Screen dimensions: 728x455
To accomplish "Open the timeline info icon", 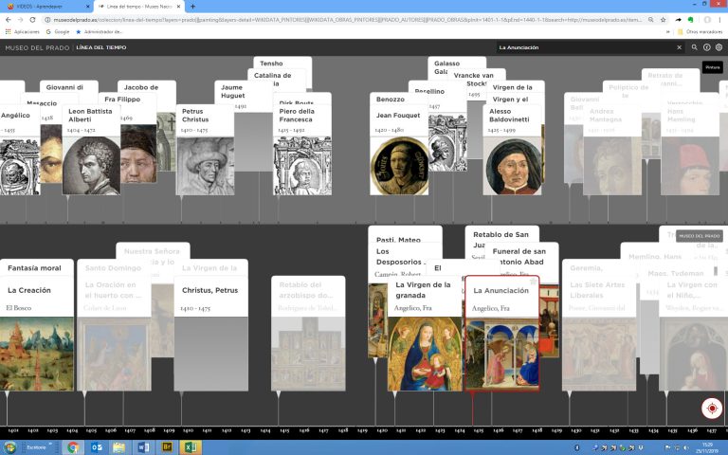I will (706, 47).
